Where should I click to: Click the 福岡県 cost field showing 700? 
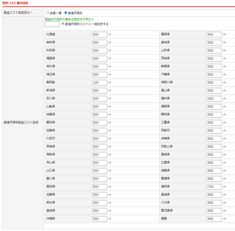tap(214, 187)
